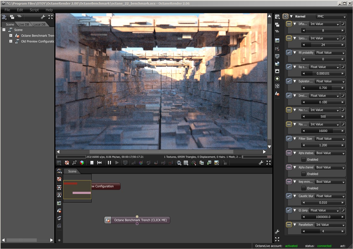
Task: Stop the render with the square button
Action: pyautogui.click(x=92, y=163)
